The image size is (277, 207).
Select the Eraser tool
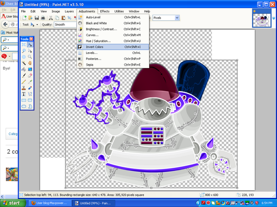pos(30,75)
